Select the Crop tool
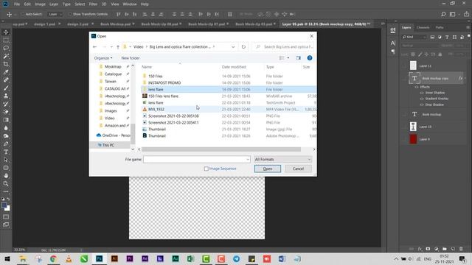Screen dimensions: 472x265 tap(6, 64)
